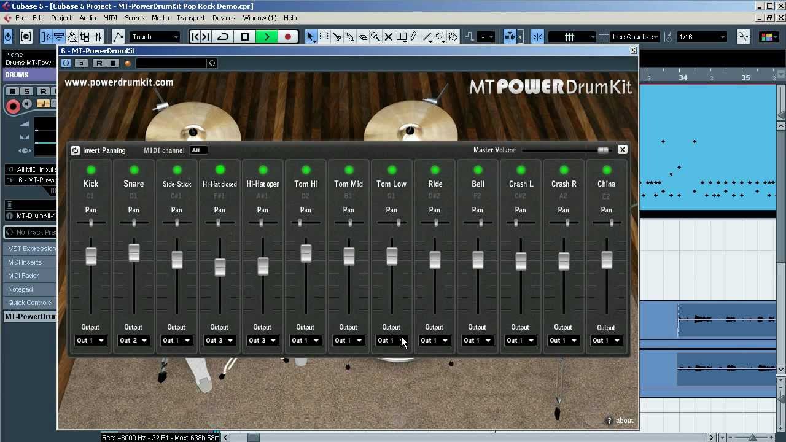This screenshot has height=442, width=786.
Task: Open the 1/16 quantize value dropdown
Action: (702, 37)
